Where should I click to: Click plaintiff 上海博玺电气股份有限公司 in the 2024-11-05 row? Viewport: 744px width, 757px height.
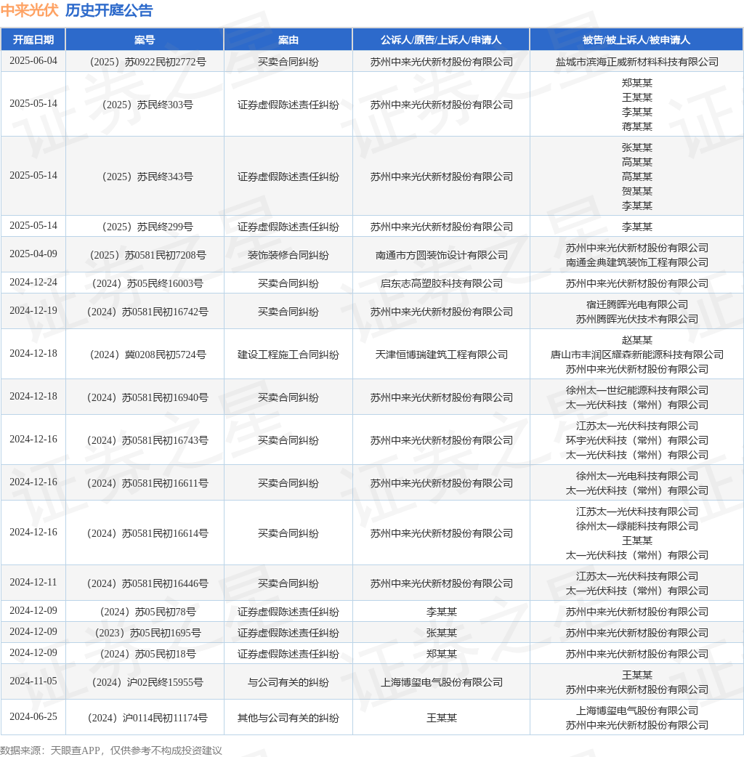pos(441,683)
